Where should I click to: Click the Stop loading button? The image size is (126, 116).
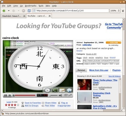click(23, 10)
